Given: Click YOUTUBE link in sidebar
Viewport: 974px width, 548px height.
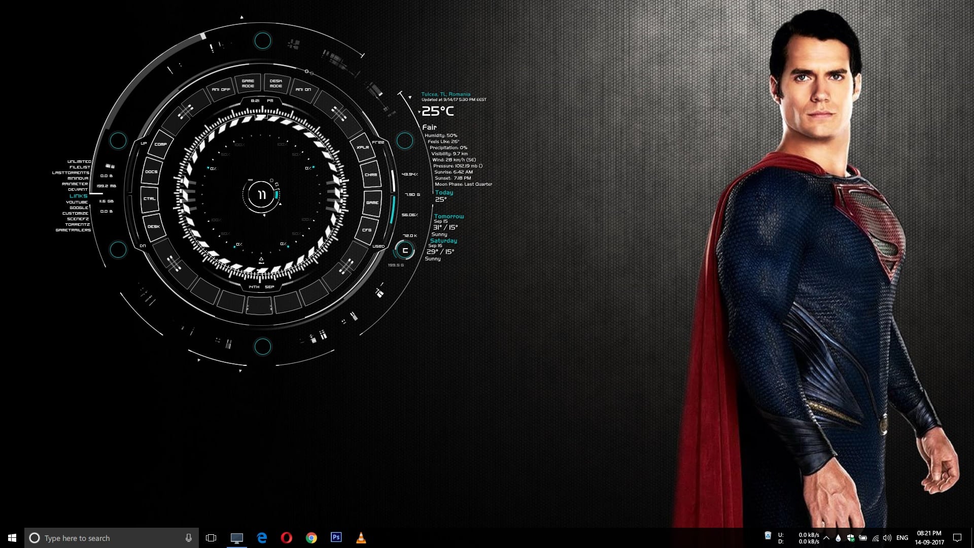Looking at the screenshot, I should click(76, 201).
